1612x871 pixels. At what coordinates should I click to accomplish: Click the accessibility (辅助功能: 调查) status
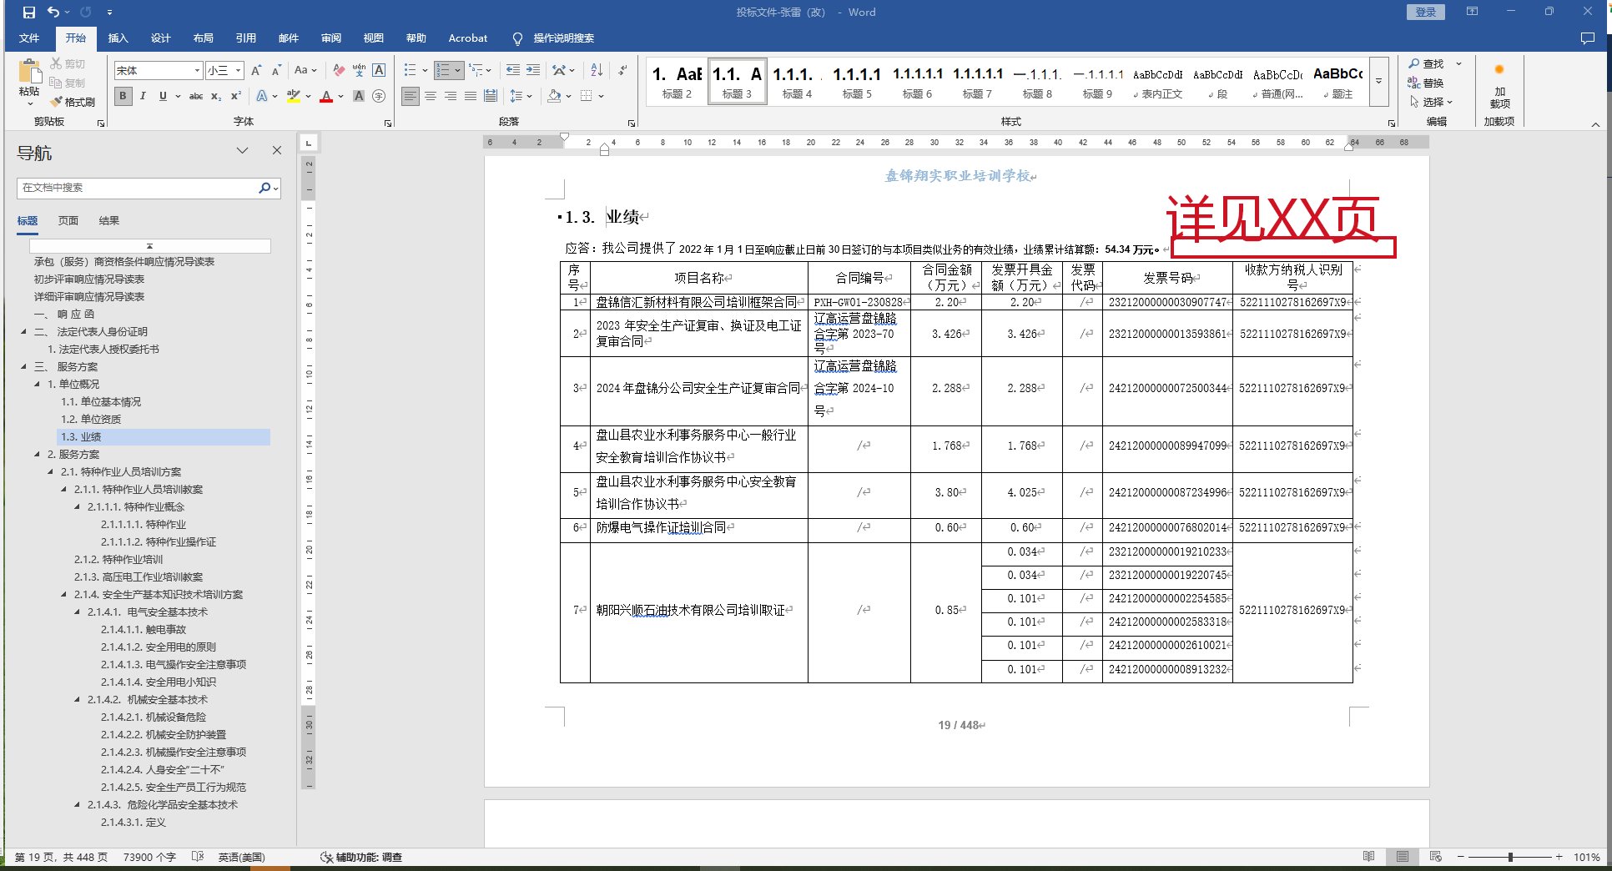pos(361,857)
